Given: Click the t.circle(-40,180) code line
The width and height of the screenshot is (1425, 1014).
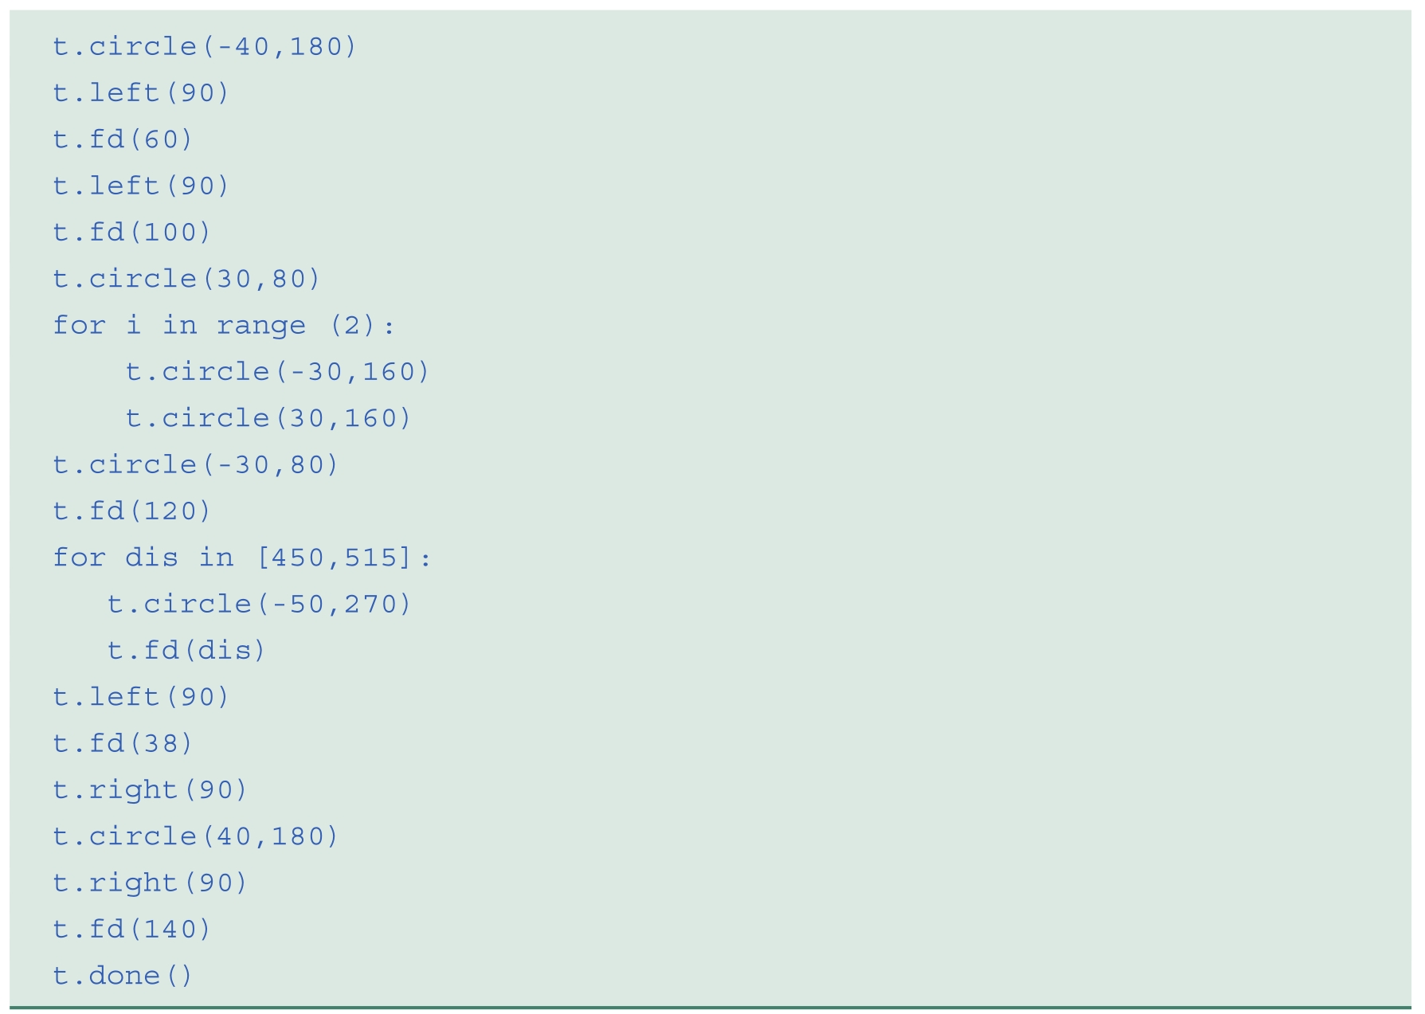Looking at the screenshot, I should (x=205, y=47).
